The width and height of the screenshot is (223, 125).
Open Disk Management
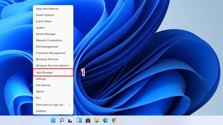point(53,47)
